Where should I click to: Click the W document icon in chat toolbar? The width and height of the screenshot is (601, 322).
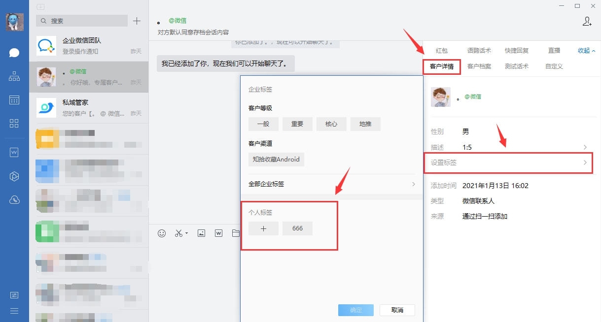(218, 233)
